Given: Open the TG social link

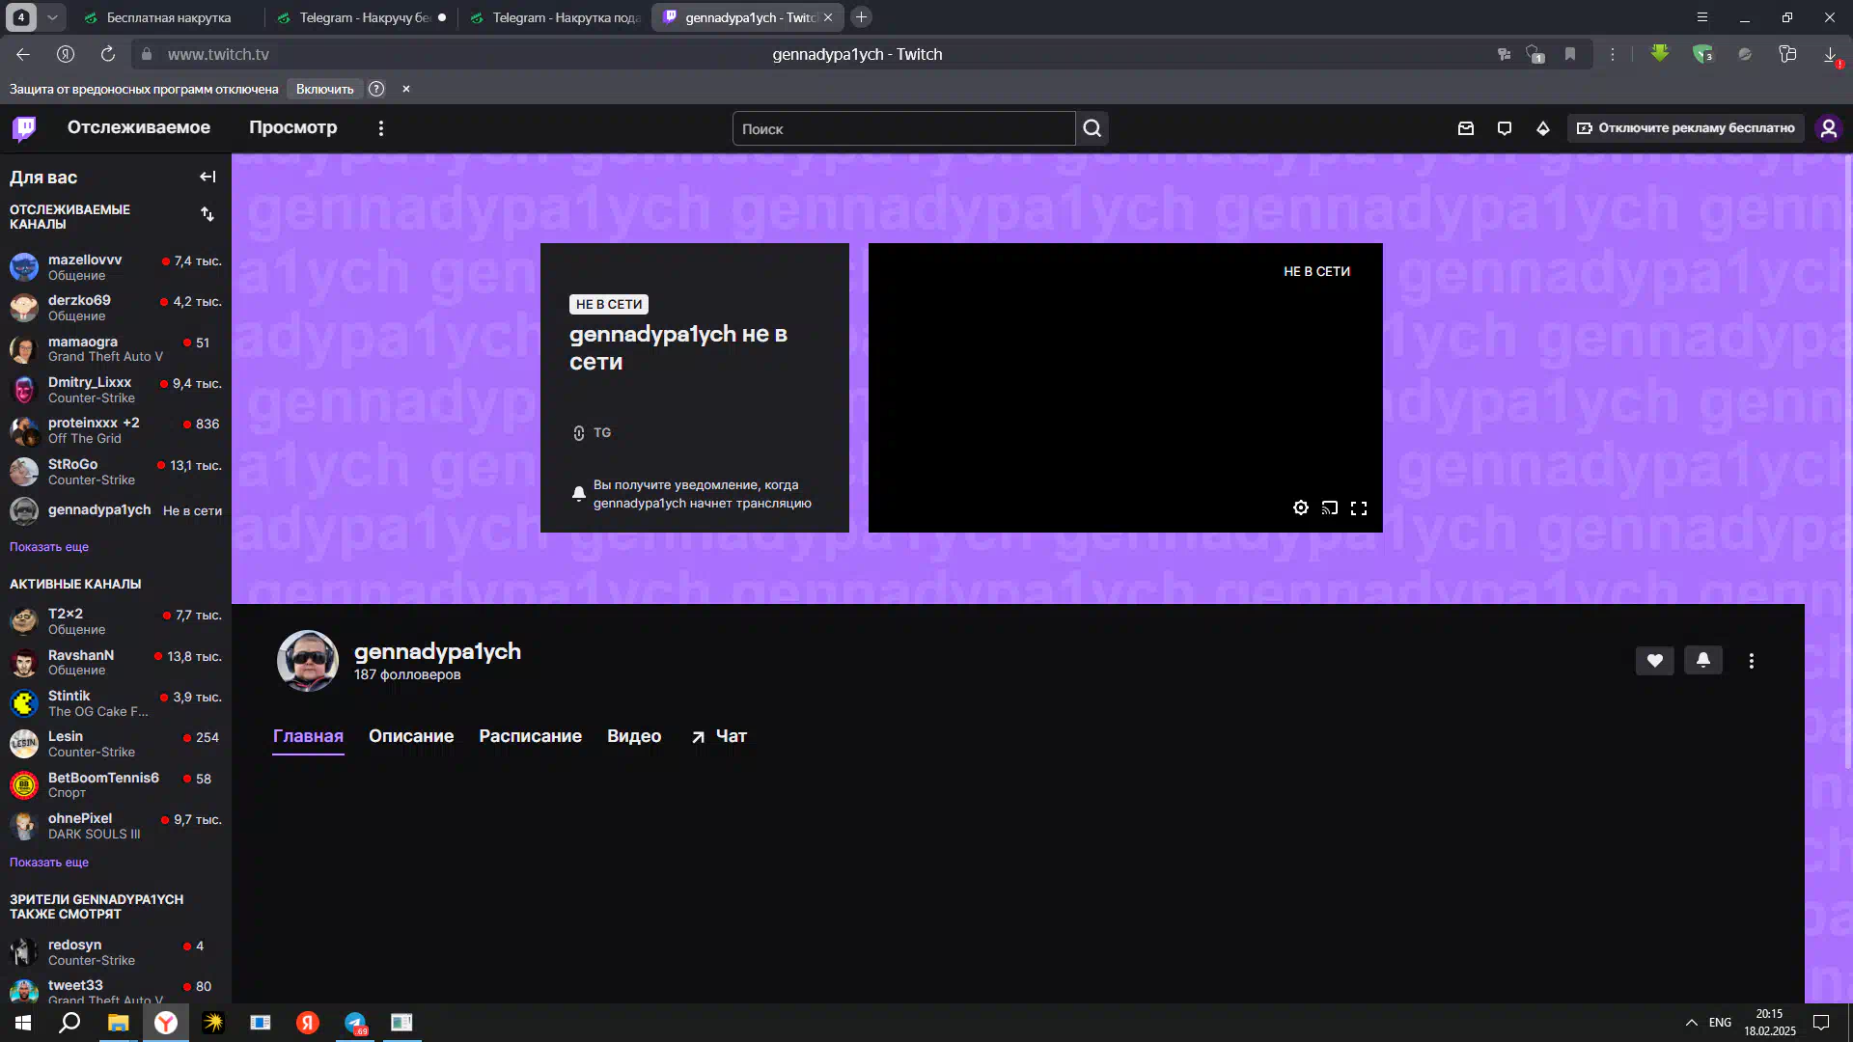Looking at the screenshot, I should [592, 433].
